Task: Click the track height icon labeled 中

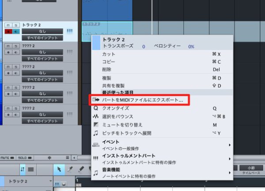Action: pos(49,158)
